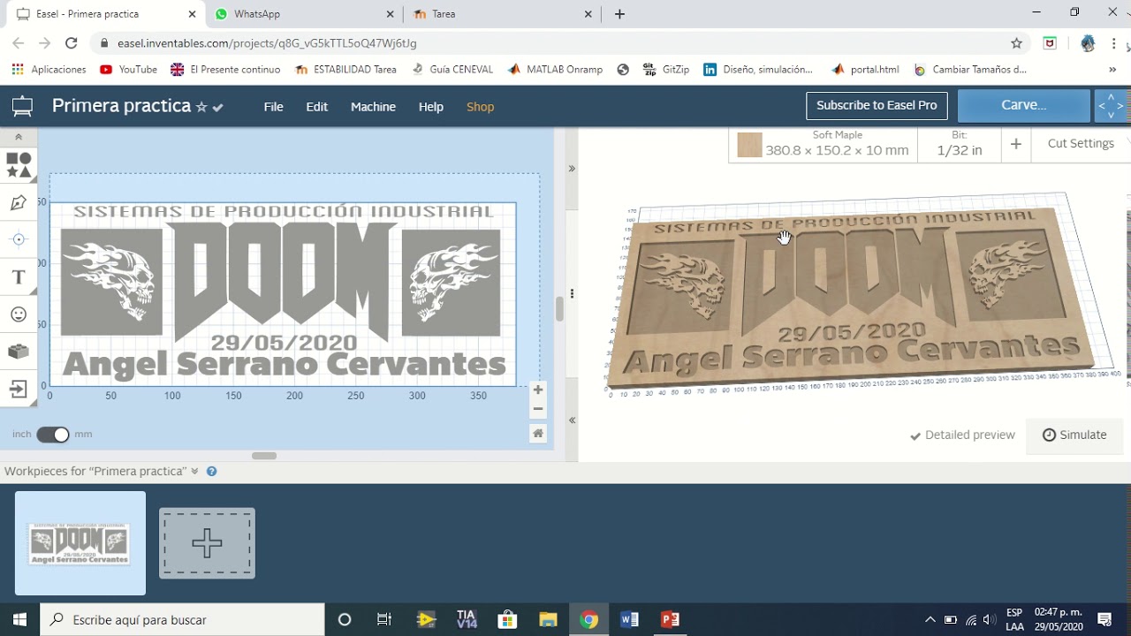Click the Simulate button

coord(1074,435)
